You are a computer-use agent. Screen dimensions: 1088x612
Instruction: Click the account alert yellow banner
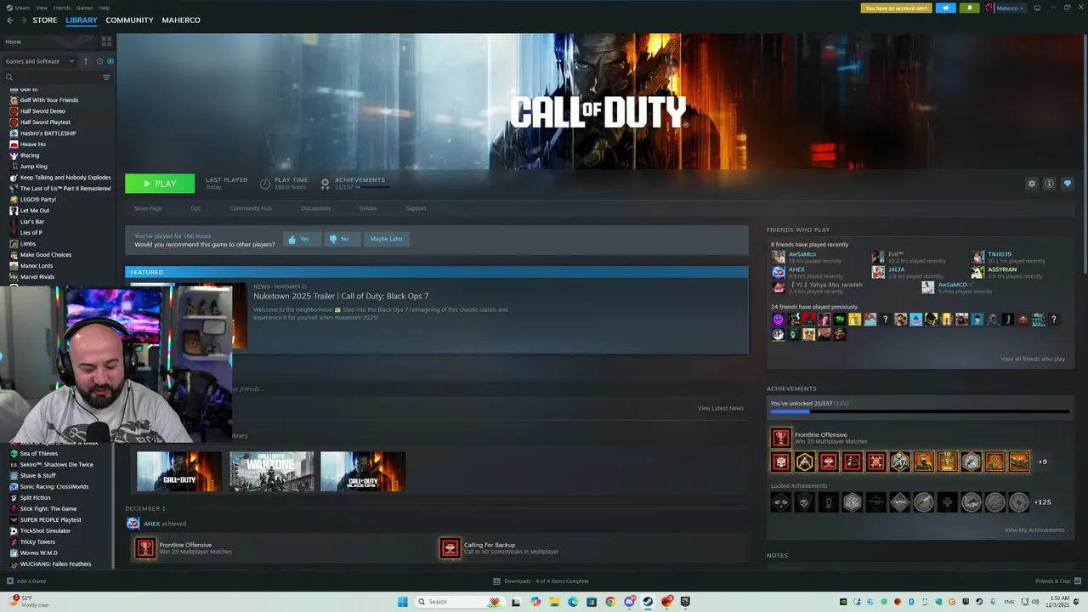[896, 8]
